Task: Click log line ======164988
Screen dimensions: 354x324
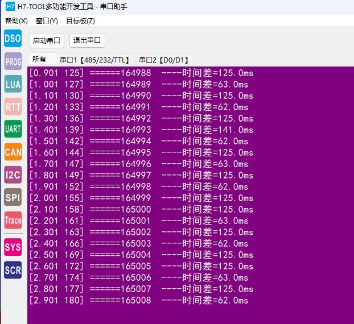Action: [x=141, y=73]
